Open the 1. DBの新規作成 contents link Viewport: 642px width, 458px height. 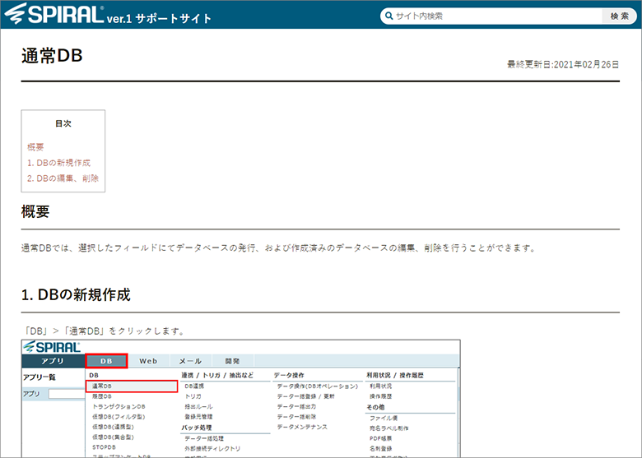pyautogui.click(x=59, y=163)
